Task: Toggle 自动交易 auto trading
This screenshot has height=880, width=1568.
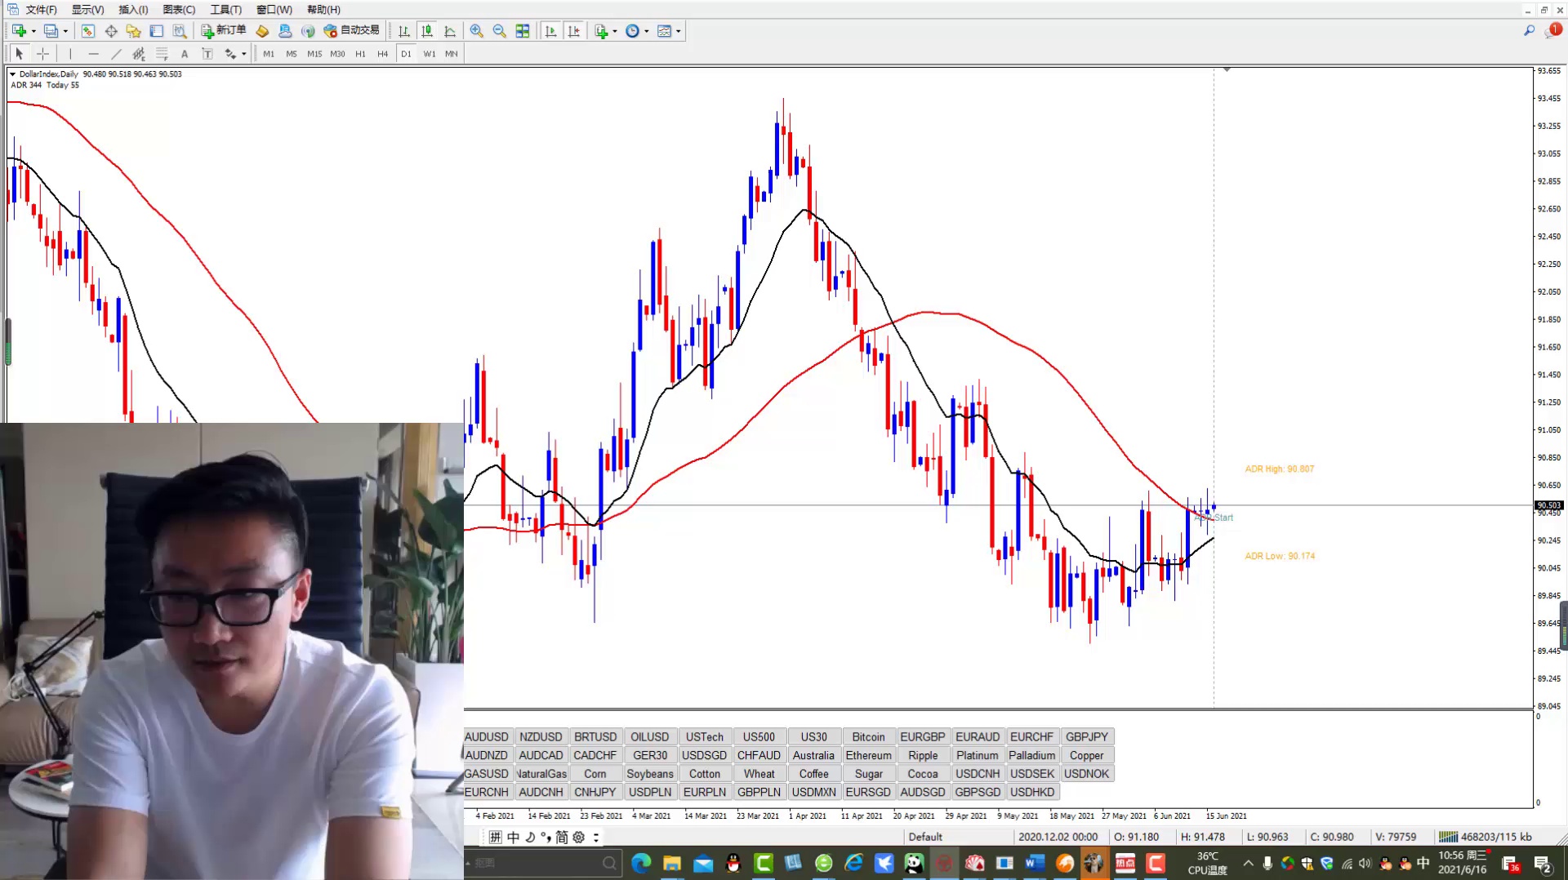Action: 352,31
